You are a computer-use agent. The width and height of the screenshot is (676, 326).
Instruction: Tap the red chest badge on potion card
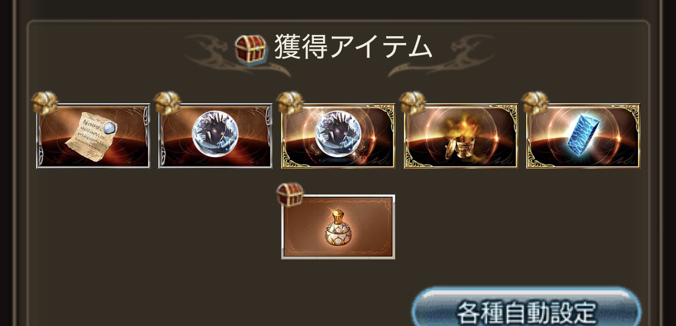pos(290,195)
